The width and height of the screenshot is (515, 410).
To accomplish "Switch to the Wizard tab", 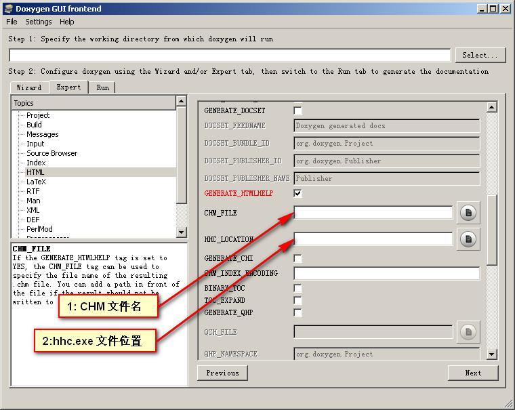I will pos(29,87).
